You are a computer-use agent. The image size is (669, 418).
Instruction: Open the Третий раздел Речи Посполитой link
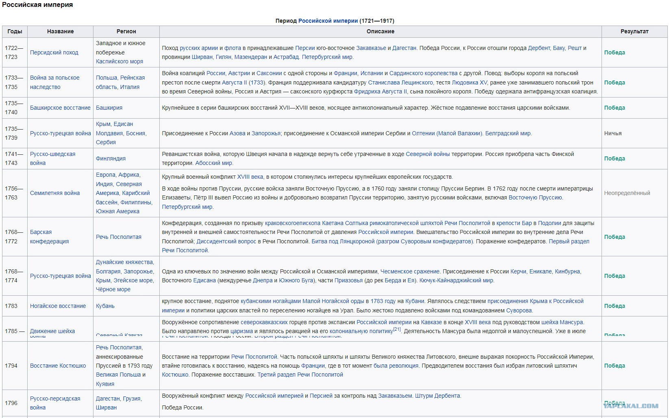(300, 375)
